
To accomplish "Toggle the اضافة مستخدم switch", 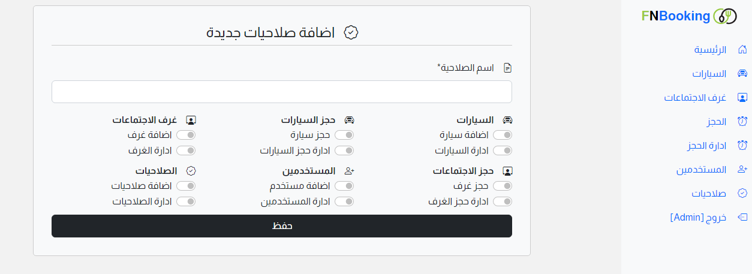I will click(x=344, y=186).
